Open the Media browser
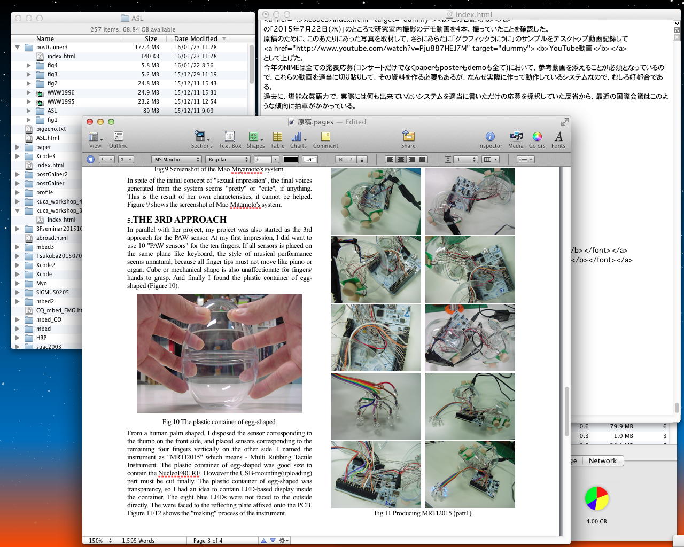 516,140
